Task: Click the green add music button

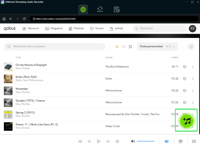Action: [187, 121]
